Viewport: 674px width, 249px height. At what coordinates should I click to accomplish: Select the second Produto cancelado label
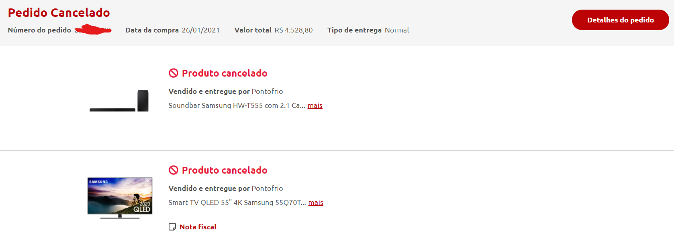click(x=225, y=170)
